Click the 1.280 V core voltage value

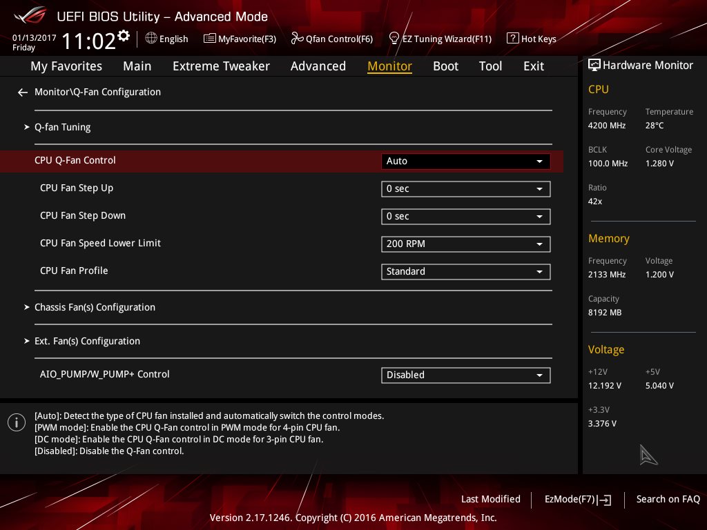(x=659, y=164)
